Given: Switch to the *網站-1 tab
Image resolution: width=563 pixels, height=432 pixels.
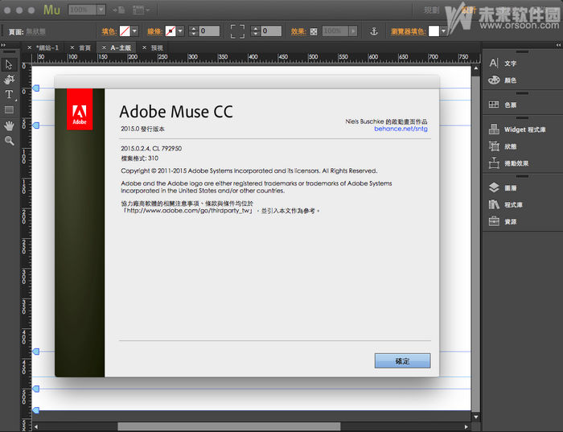Looking at the screenshot, I should [47, 47].
